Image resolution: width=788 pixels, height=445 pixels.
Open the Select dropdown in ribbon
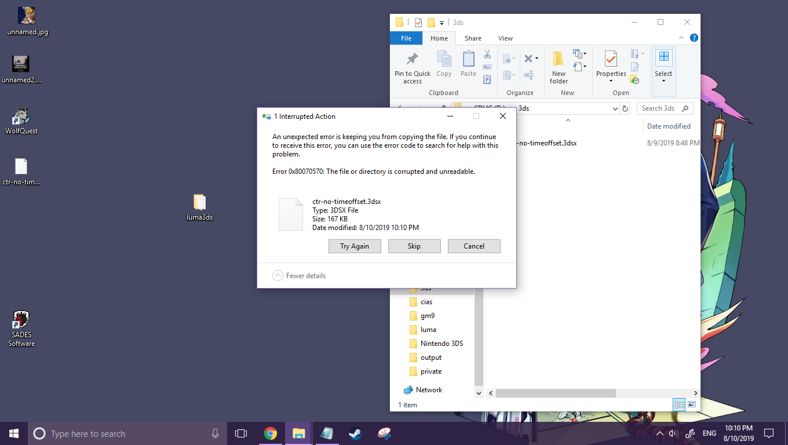(663, 81)
